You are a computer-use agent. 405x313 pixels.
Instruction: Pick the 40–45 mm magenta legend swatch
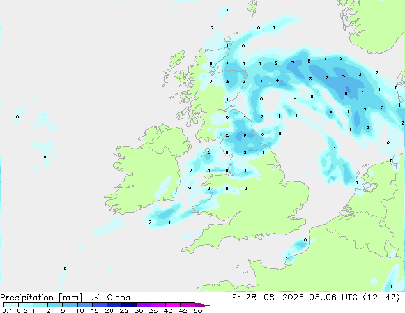(173, 305)
